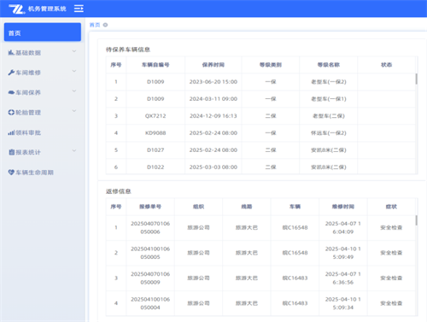Image resolution: width=427 pixels, height=322 pixels.
Task: Click the 车辆生命周期 heart icon
Action: 11,173
